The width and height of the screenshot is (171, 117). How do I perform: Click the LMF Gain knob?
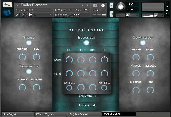(81, 60)
